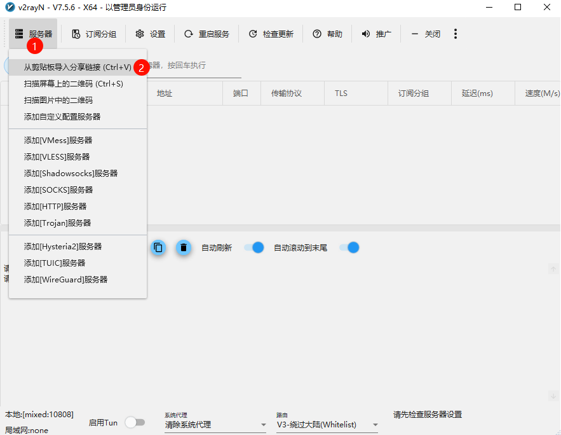The height and width of the screenshot is (435, 561).
Task: Open the three-dot more options menu
Action: coord(456,34)
